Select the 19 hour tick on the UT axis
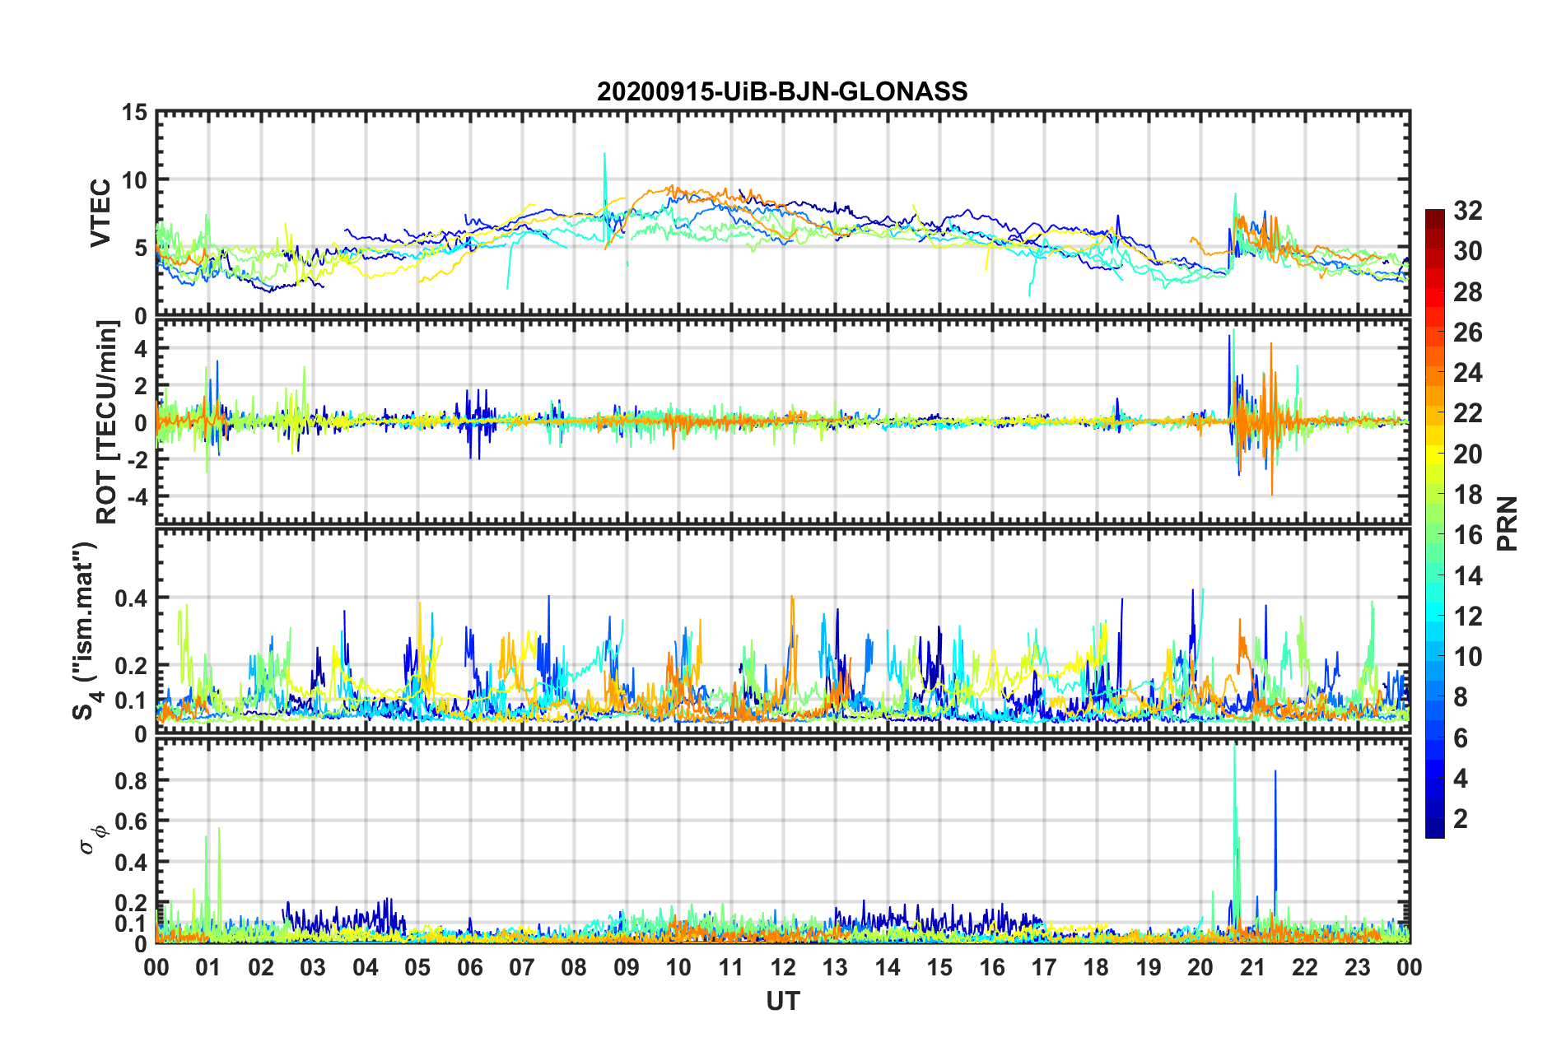 click(x=1149, y=967)
